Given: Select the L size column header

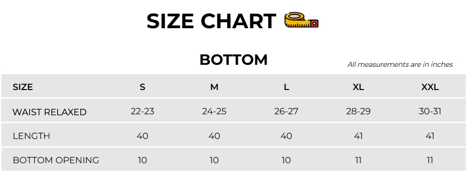Looking at the screenshot, I should pos(286,87).
